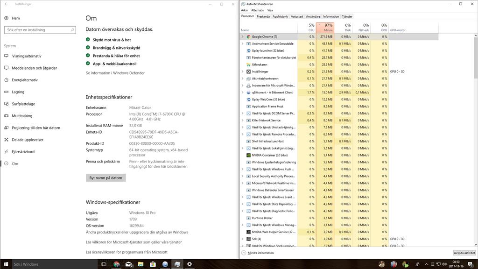The height and width of the screenshot is (269, 478).
Task: Expand the Google Chrome (7) process group
Action: point(243,36)
